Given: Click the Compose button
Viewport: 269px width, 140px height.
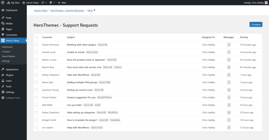Looking at the screenshot, I should pos(256,24).
